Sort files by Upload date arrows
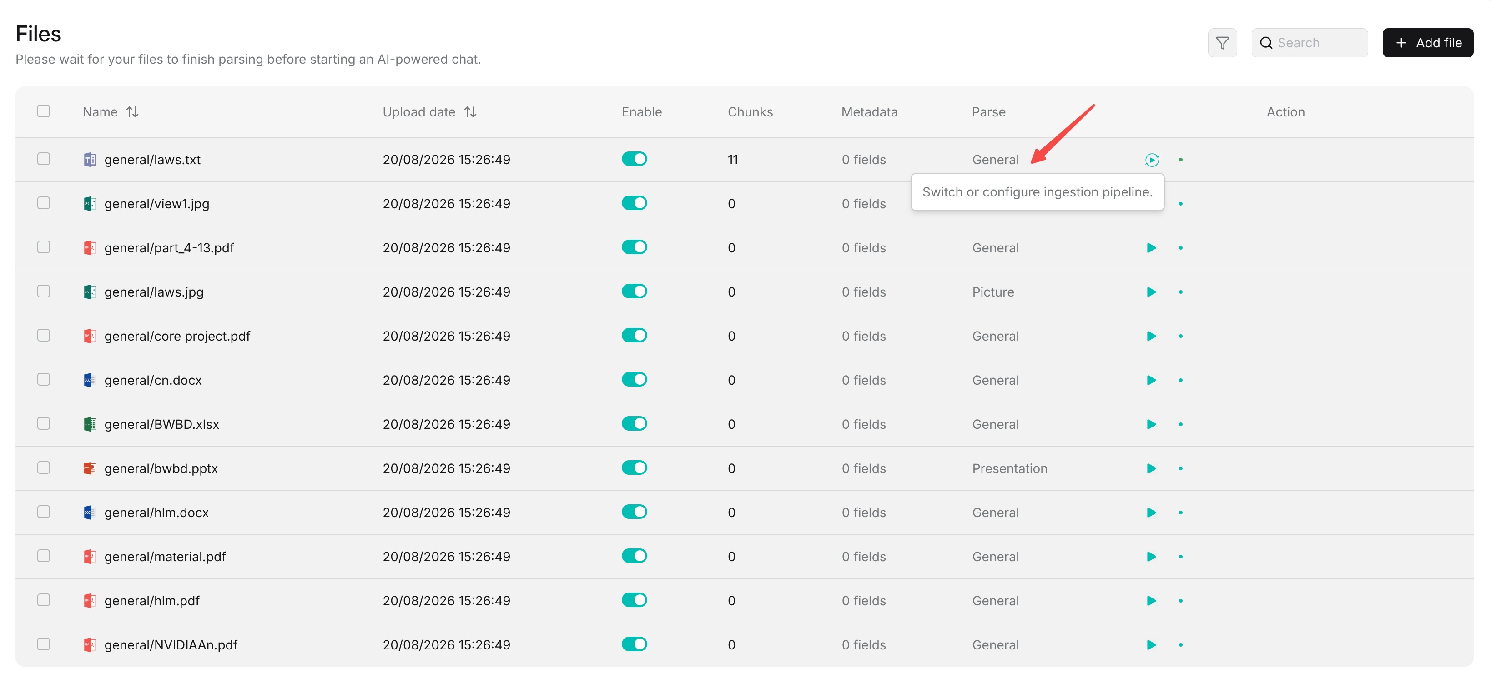Viewport: 1491px width, 694px height. [x=470, y=112]
